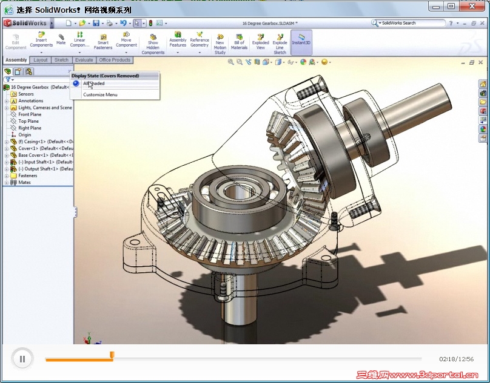Click the New document icon

[69, 23]
